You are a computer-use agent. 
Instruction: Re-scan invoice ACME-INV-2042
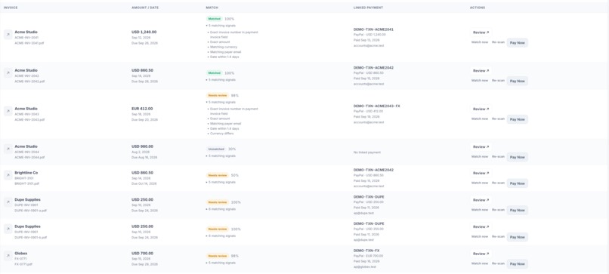[x=499, y=81]
